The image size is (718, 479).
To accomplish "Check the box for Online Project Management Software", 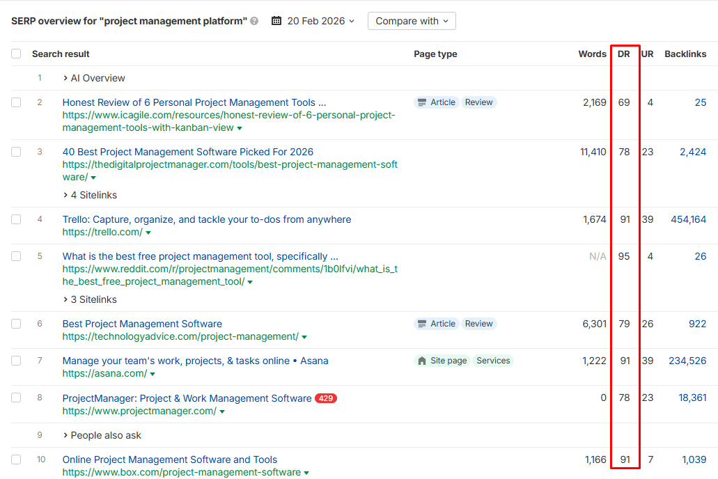I will 16,460.
